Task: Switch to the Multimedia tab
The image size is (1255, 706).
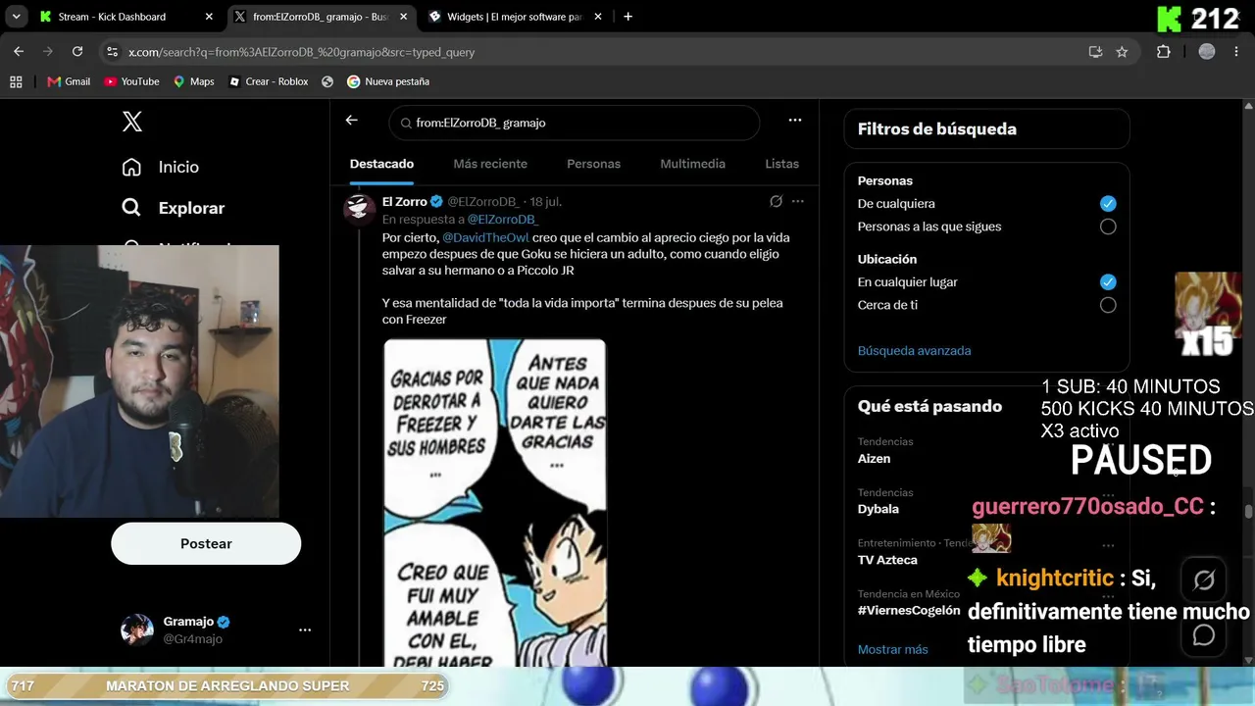Action: tap(692, 164)
